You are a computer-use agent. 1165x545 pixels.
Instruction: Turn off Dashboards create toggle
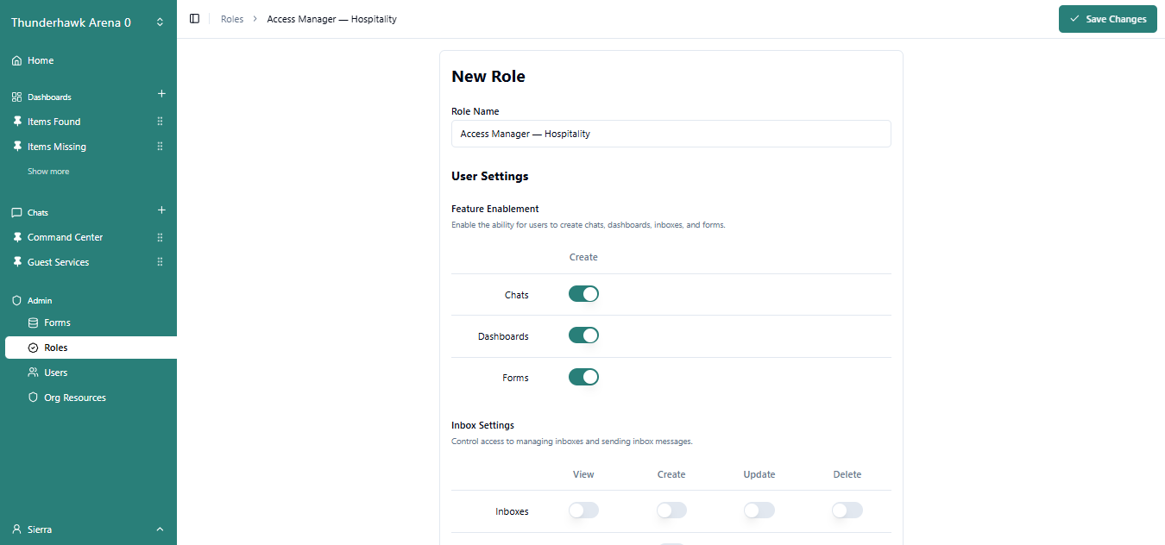(583, 335)
